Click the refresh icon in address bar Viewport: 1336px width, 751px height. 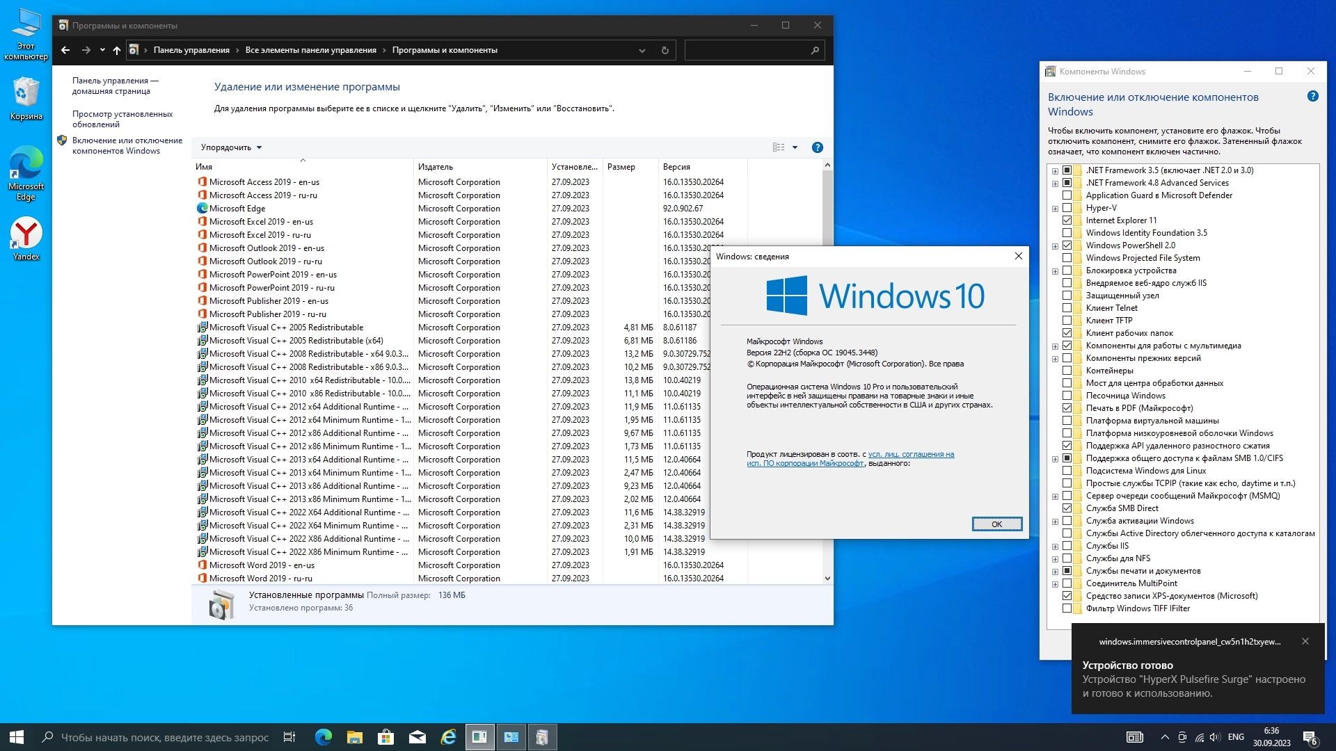[665, 50]
